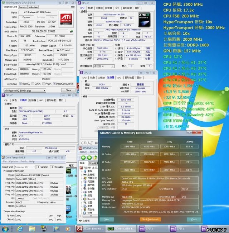Image resolution: width=229 pixels, height=233 pixels.
Task: Go back with AIDA64's green left arrow
Action: click(83, 157)
